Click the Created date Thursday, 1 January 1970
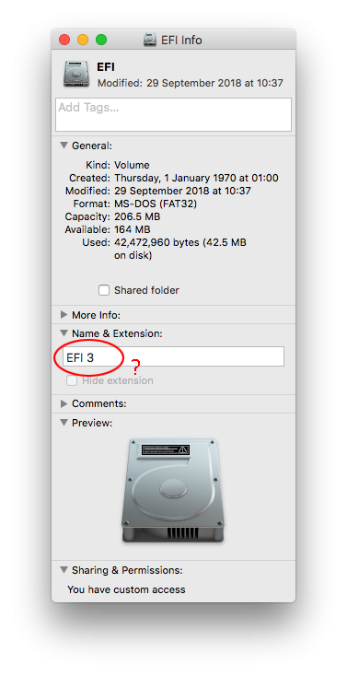 (196, 178)
